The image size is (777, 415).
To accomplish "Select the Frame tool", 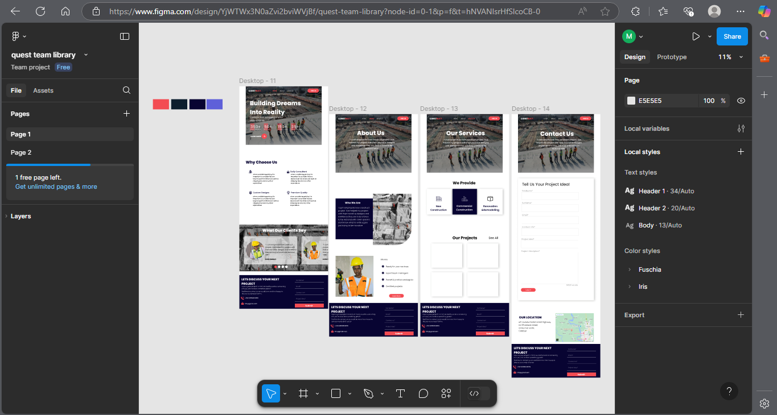I will tap(303, 393).
